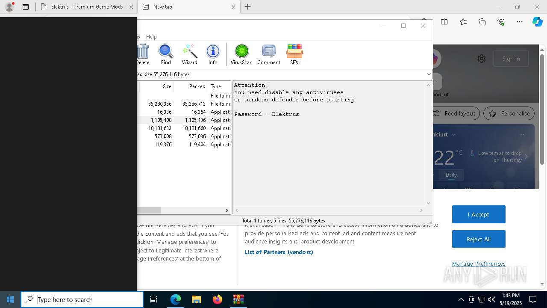Open Edge Browser essentials
The height and width of the screenshot is (308, 547).
(501, 22)
